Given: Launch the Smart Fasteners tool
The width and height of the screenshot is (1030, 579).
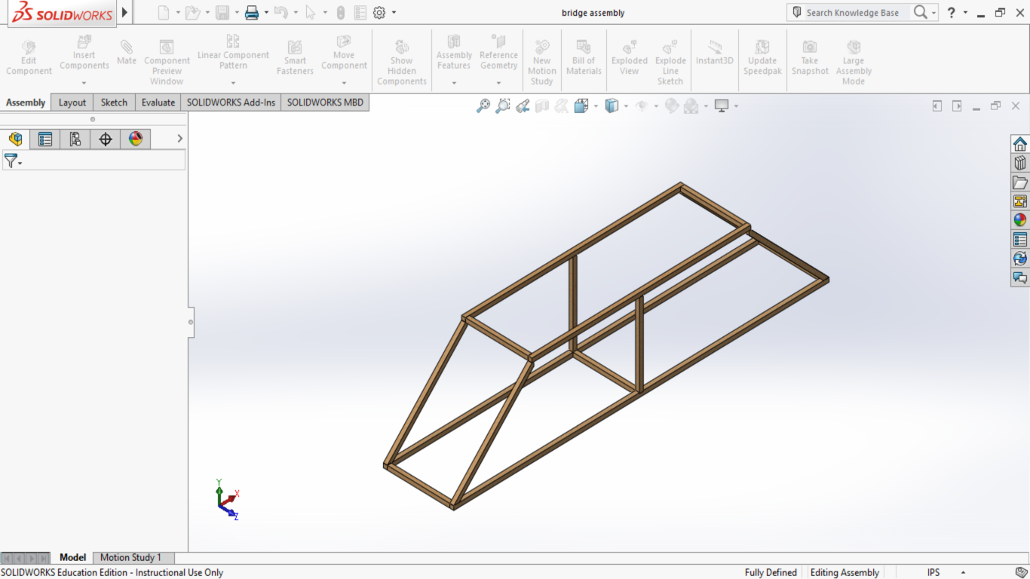Looking at the screenshot, I should pyautogui.click(x=295, y=58).
